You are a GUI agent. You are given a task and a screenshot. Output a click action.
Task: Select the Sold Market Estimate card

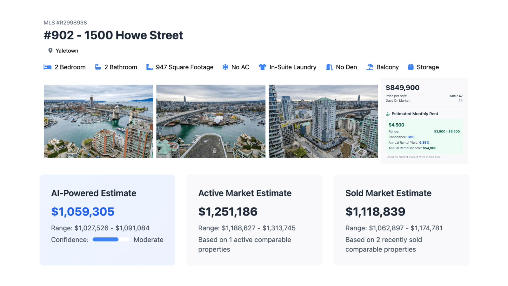(x=401, y=220)
